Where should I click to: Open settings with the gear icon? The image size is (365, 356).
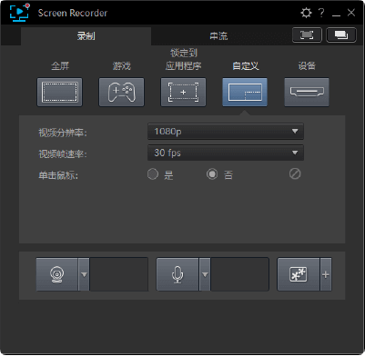click(306, 13)
